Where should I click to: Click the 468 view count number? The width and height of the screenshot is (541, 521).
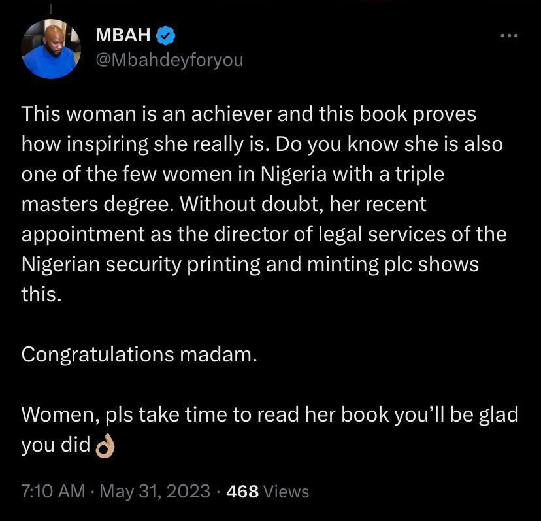tap(242, 491)
